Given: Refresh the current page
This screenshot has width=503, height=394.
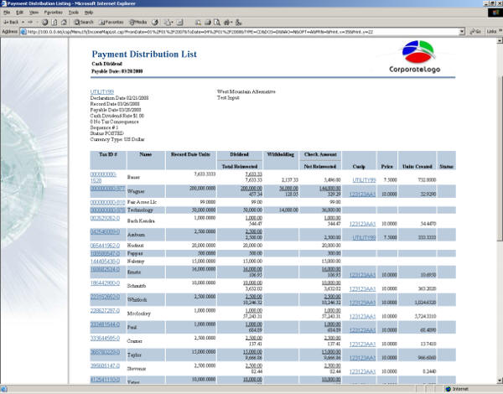Looking at the screenshot, I should click(x=54, y=22).
